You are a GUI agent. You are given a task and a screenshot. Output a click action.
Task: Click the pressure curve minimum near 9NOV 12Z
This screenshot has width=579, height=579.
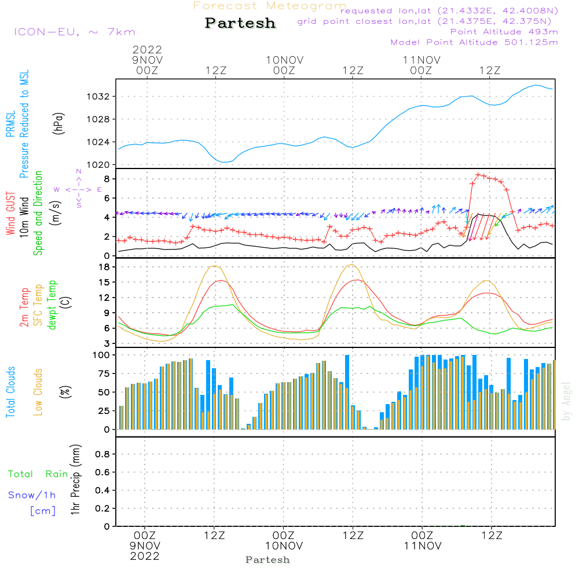click(x=224, y=162)
